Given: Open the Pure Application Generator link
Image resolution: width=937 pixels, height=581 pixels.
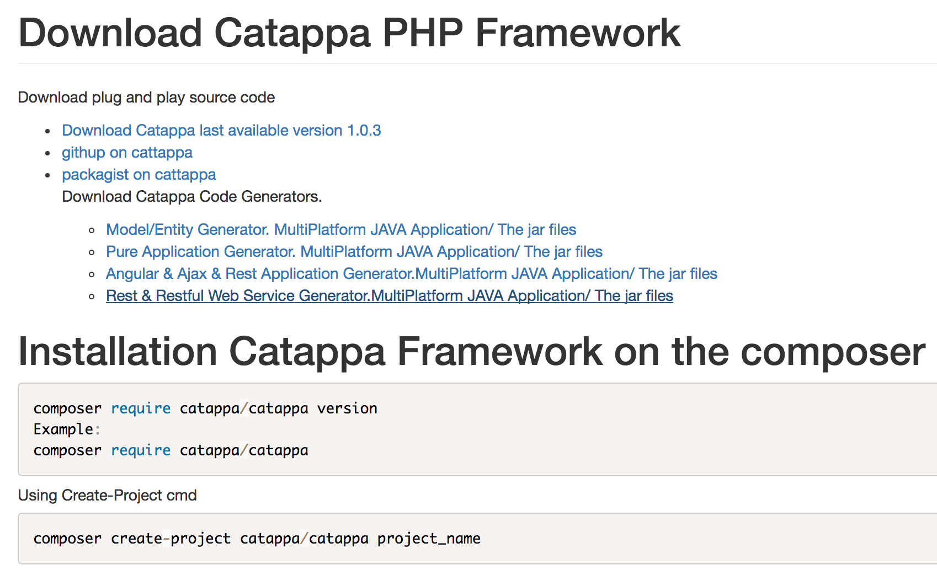Looking at the screenshot, I should [x=354, y=252].
